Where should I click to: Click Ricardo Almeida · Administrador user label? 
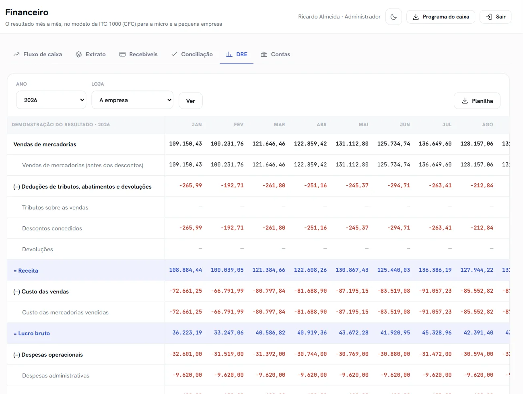(x=339, y=16)
